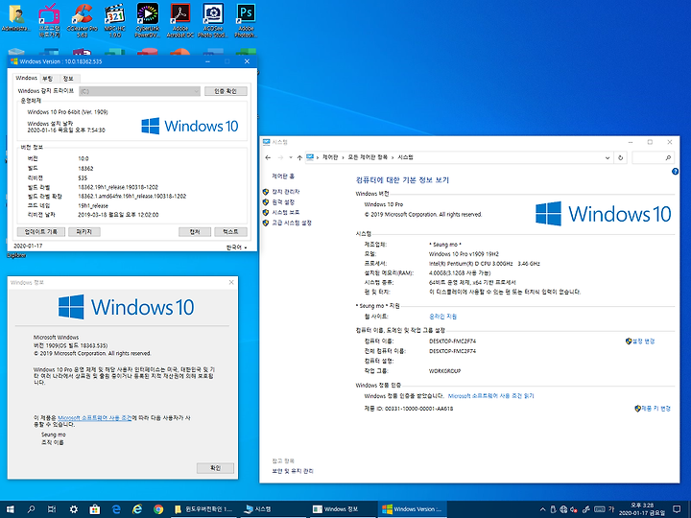The width and height of the screenshot is (691, 518).
Task: Open the Administrator folder desktop icon
Action: (16, 18)
